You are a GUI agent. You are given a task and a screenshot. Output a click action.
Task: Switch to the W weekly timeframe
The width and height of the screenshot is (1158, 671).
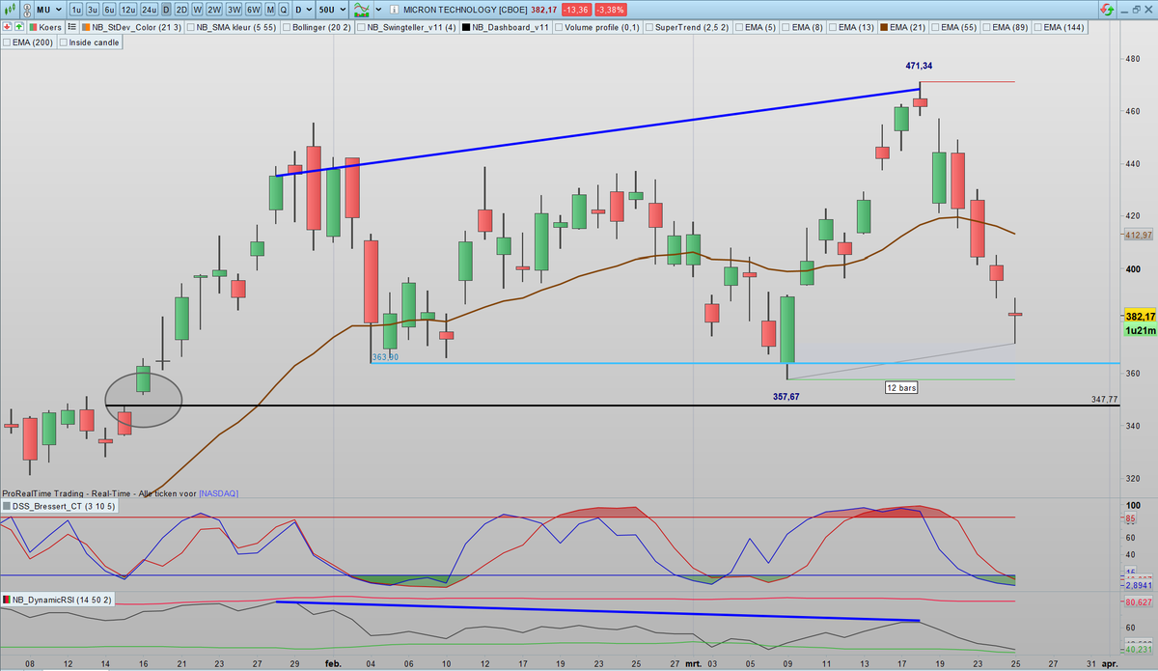click(x=197, y=10)
